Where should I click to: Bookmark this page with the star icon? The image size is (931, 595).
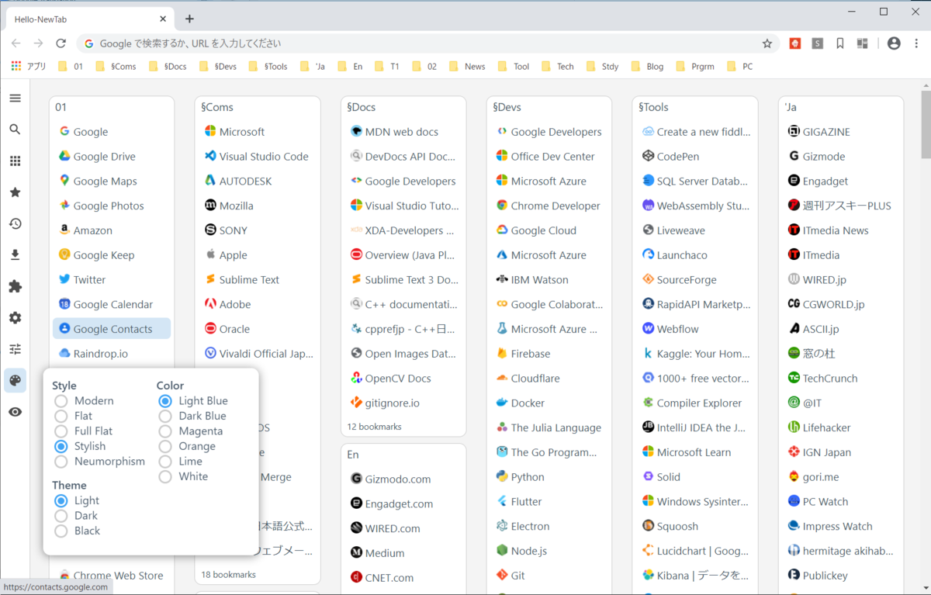click(x=767, y=43)
